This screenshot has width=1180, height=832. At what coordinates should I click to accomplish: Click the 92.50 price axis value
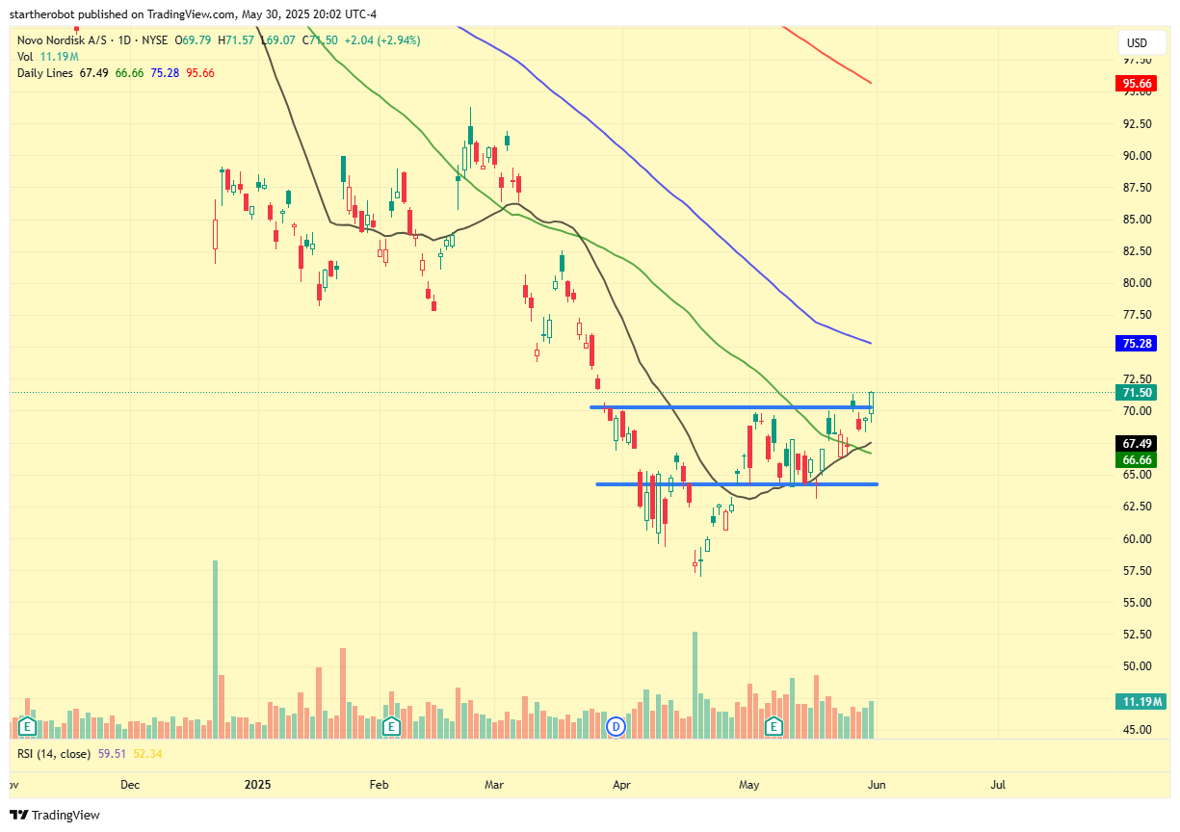(x=1138, y=123)
